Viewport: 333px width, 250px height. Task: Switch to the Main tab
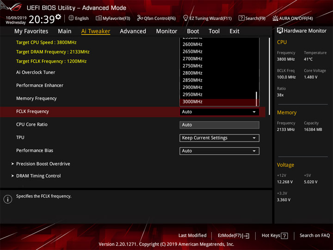click(x=65, y=31)
